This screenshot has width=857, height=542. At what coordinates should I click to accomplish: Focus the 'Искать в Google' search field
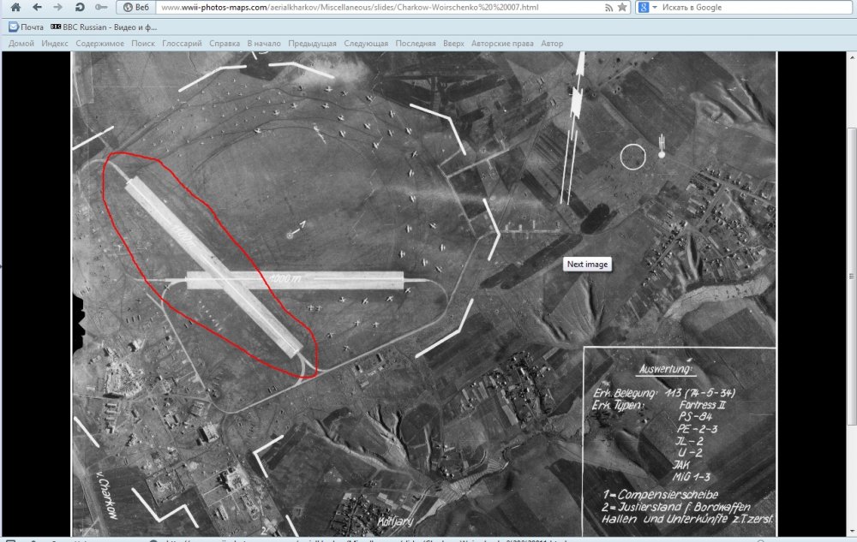pyautogui.click(x=757, y=7)
